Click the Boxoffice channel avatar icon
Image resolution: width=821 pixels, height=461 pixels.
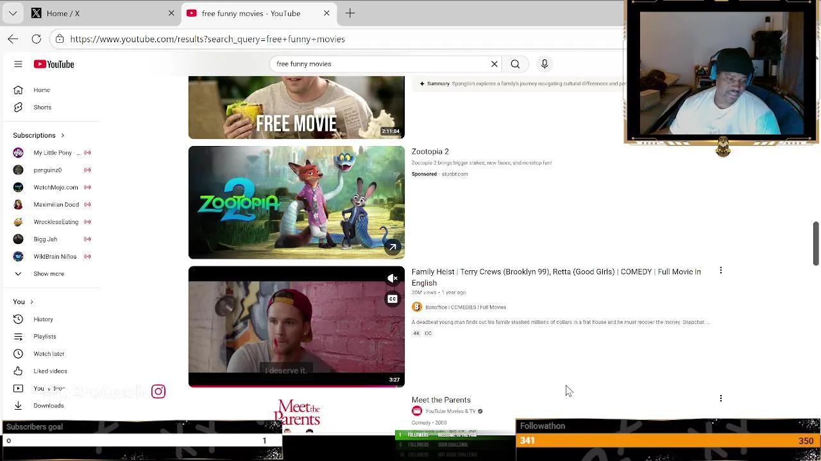[x=417, y=307]
